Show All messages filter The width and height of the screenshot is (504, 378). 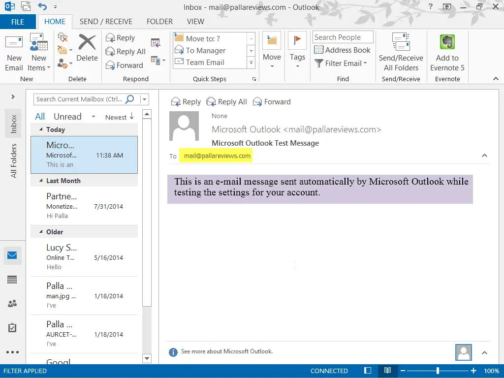tap(40, 116)
